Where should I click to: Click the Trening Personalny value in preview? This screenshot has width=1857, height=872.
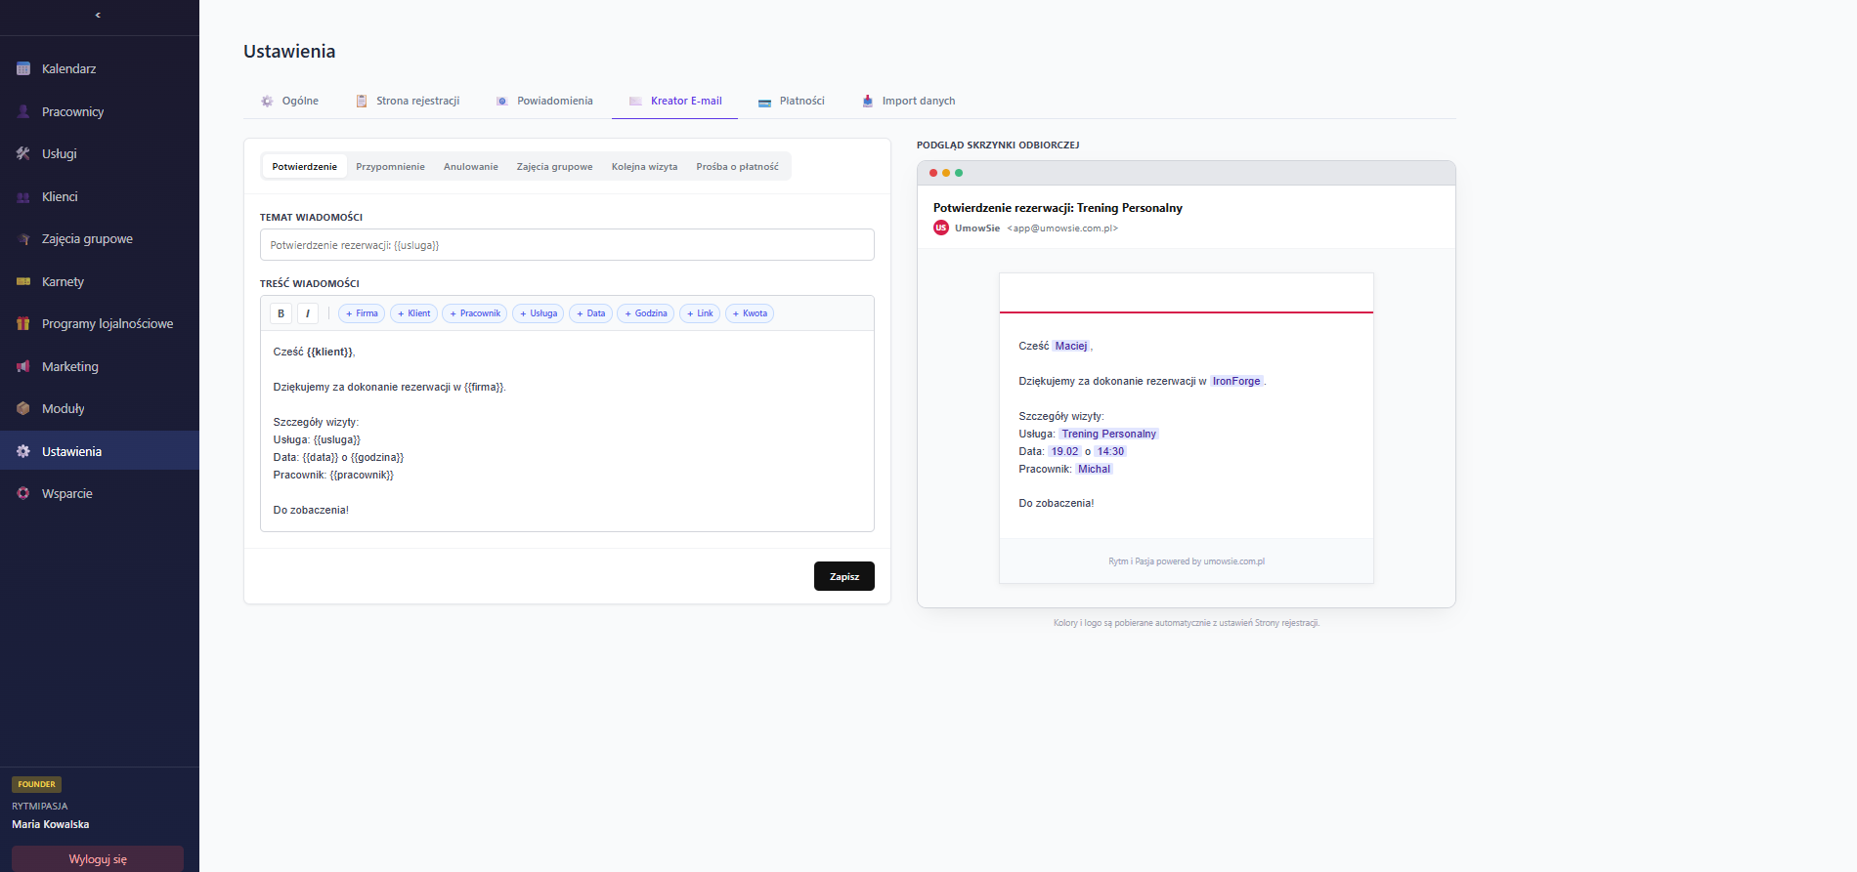1108,434
